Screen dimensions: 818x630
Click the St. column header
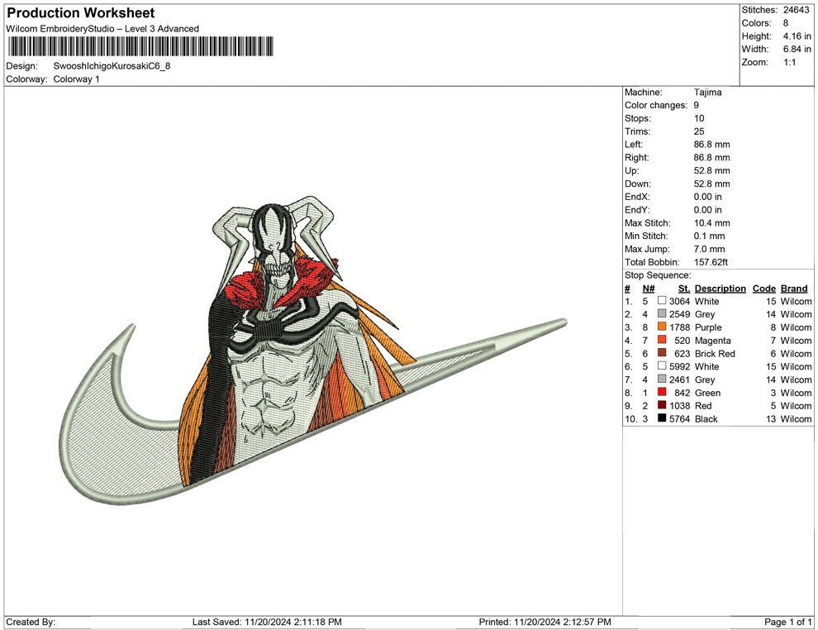683,289
